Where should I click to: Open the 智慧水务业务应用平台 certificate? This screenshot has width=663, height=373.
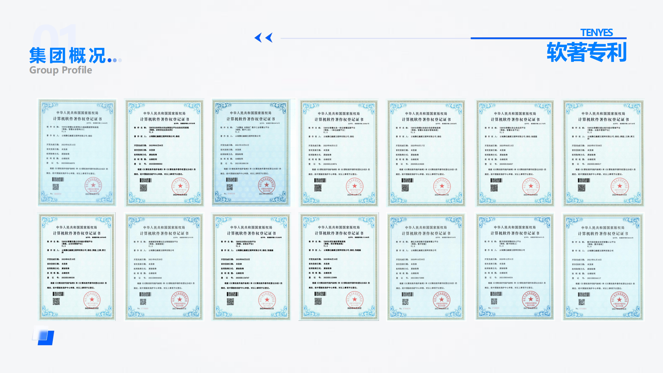coord(515,152)
